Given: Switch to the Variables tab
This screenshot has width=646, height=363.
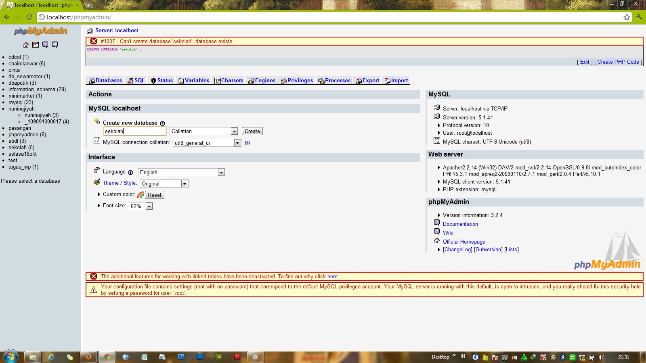Looking at the screenshot, I should (x=194, y=81).
